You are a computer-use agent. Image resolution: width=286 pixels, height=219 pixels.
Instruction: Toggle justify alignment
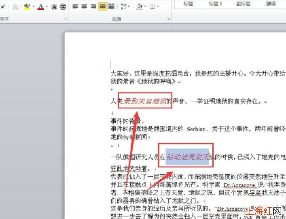103,7
